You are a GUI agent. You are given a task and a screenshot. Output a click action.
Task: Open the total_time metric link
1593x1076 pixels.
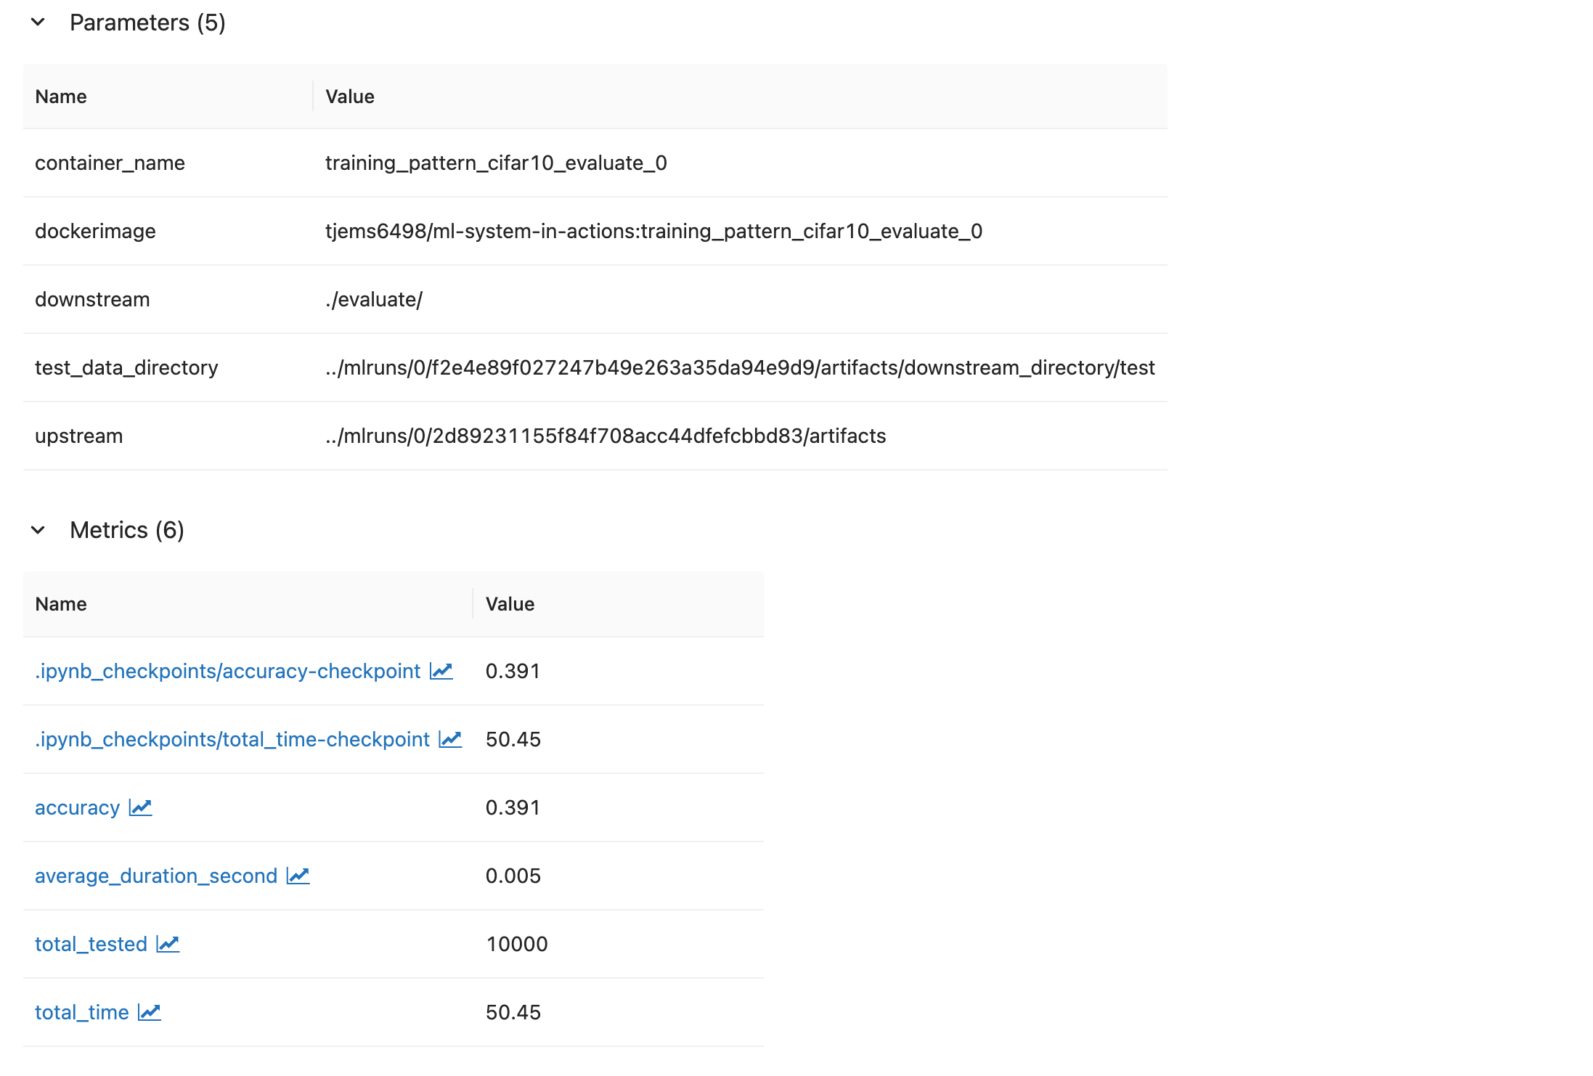click(x=81, y=1012)
